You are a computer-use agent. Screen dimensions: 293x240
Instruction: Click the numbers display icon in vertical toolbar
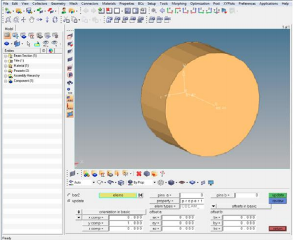pyautogui.click(x=70, y=91)
